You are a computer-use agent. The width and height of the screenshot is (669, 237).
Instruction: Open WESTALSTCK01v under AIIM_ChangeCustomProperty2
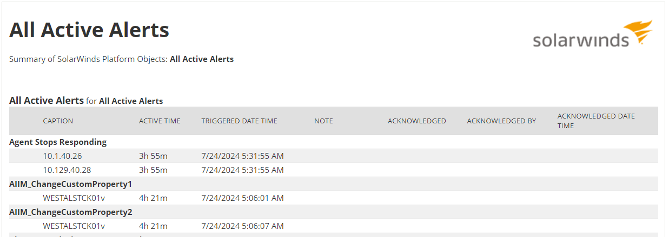tap(74, 226)
